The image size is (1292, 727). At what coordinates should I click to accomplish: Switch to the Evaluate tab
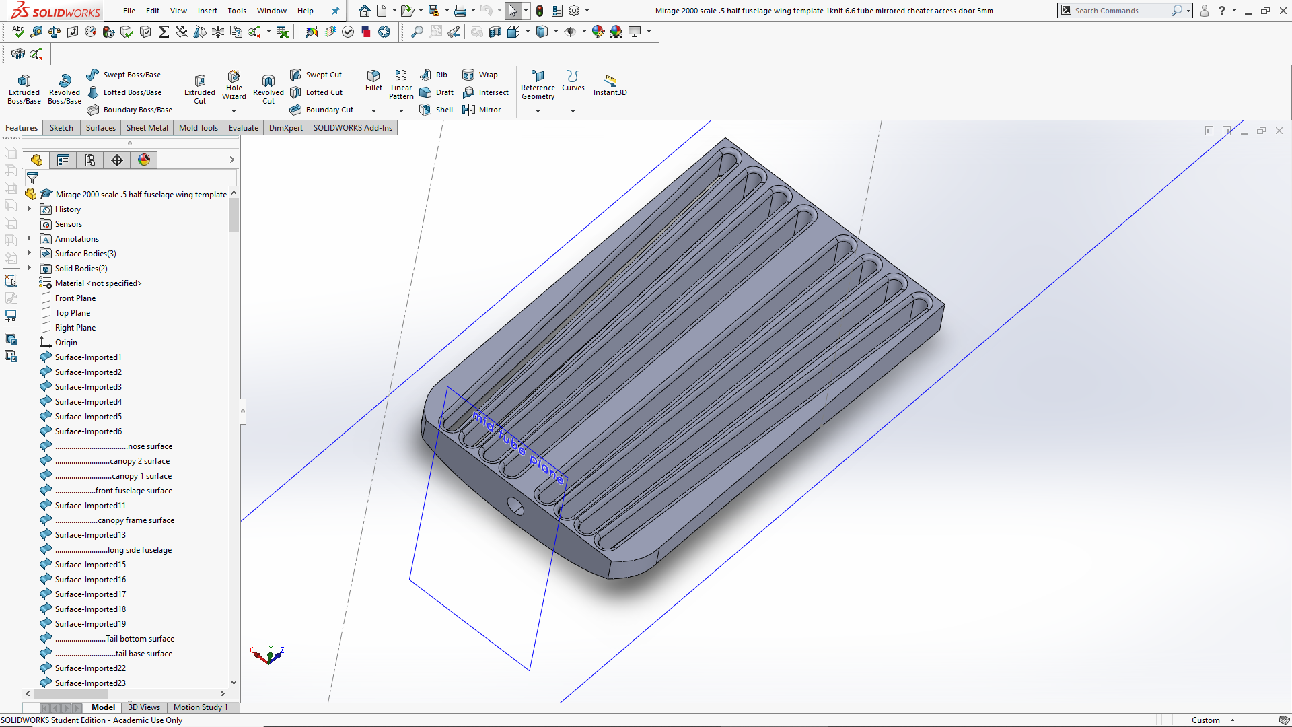pyautogui.click(x=244, y=128)
